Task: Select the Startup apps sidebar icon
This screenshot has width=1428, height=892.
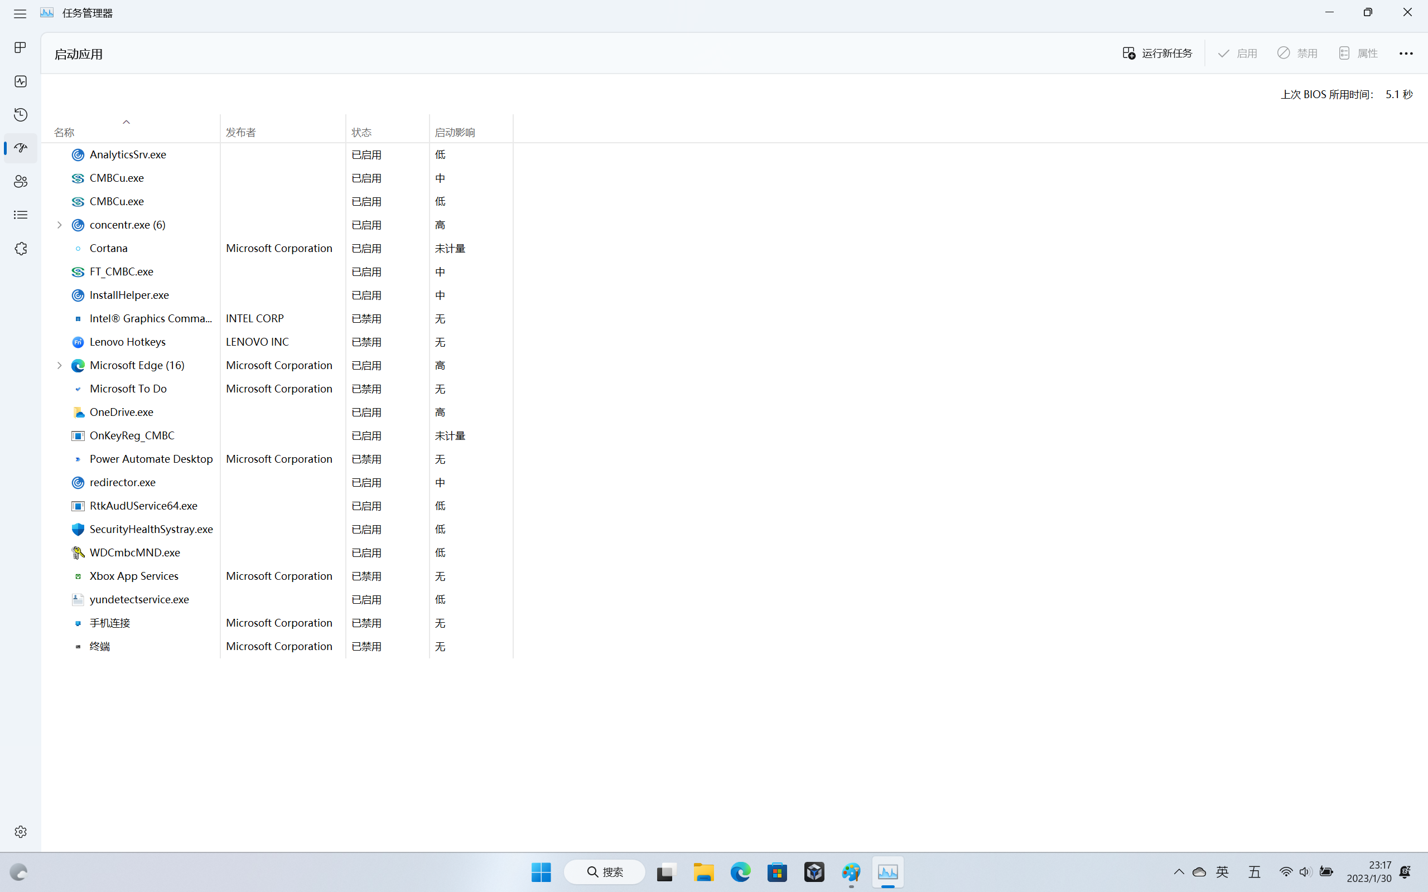Action: click(x=21, y=148)
